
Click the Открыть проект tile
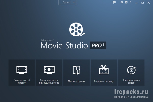(x=76, y=73)
